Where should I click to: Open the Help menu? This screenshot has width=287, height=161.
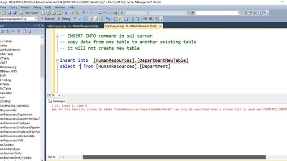[x=71, y=7]
